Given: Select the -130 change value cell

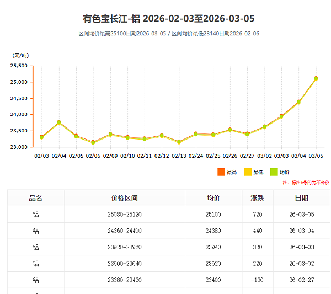Looking at the screenshot, I should click(x=258, y=280).
